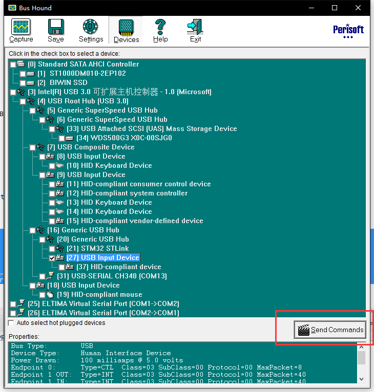Click controller icon beside Standard SATA AHCI Controller
The height and width of the screenshot is (392, 374).
22,64
